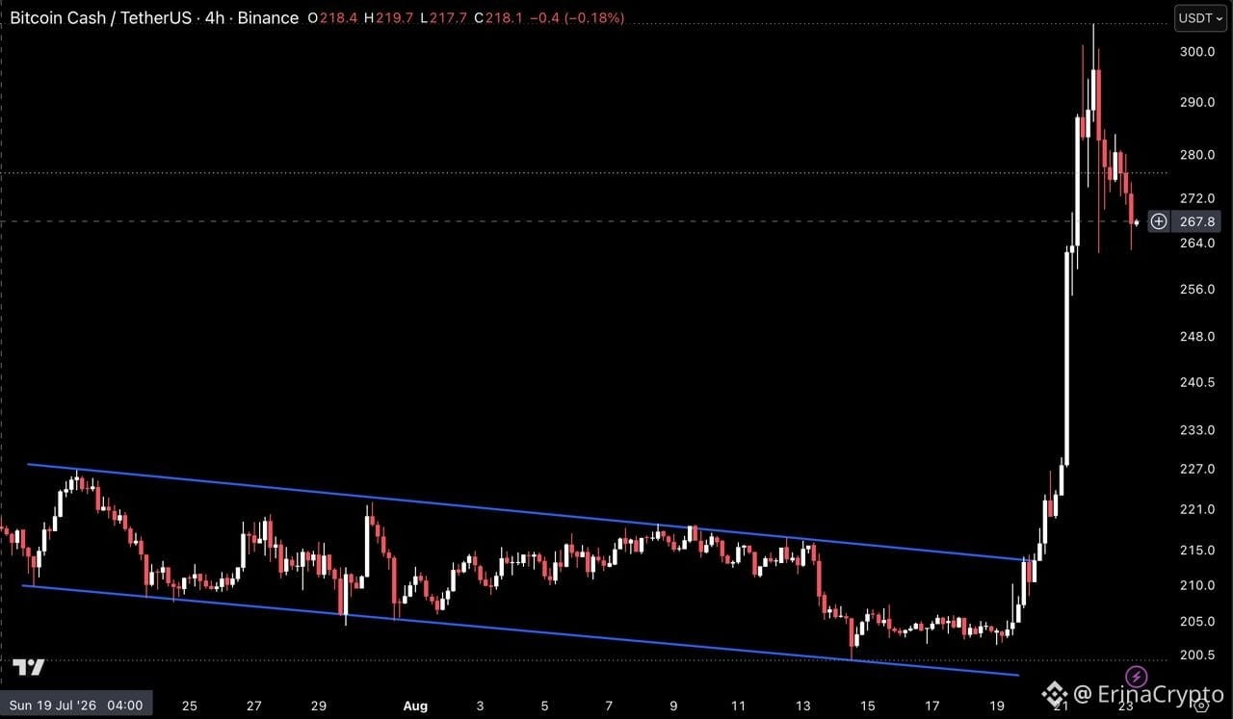Select the upper blue channel trendline
This screenshot has height=719, width=1233.
click(x=530, y=512)
